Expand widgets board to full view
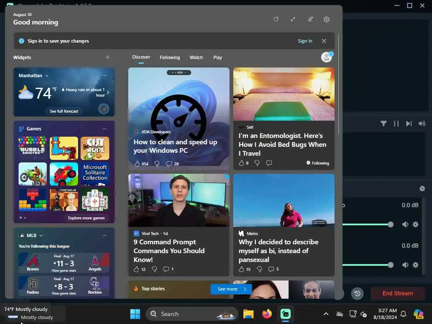 coord(293,19)
